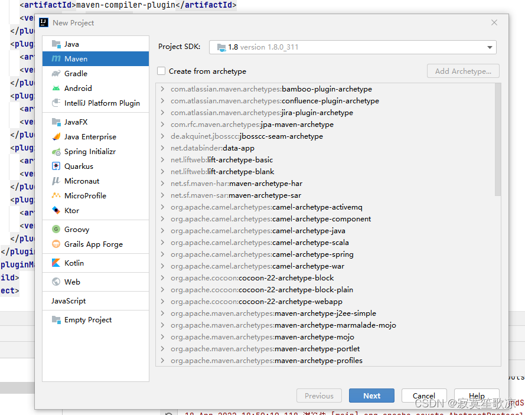Click the Quarkus icon
This screenshot has width=525, height=415.
pos(56,166)
